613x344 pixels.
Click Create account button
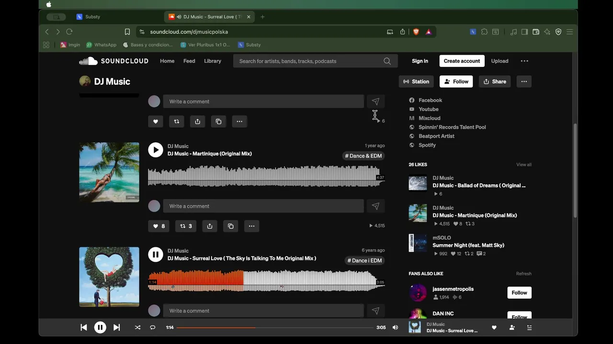pyautogui.click(x=462, y=61)
